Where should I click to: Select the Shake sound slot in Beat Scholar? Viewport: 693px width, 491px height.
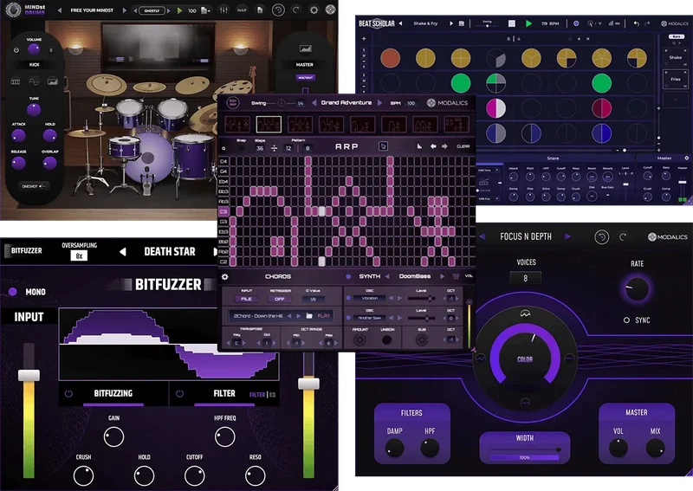[676, 57]
